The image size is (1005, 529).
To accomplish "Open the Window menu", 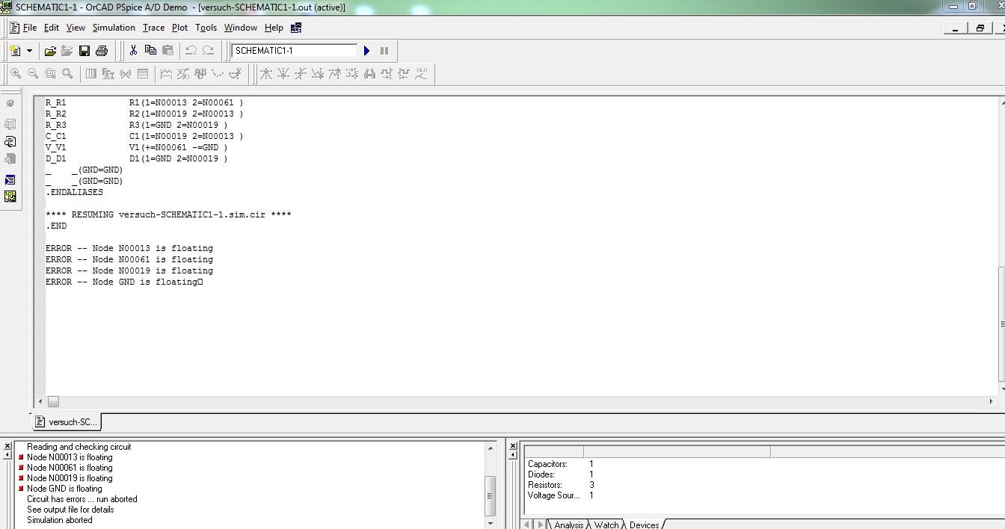I will (241, 28).
